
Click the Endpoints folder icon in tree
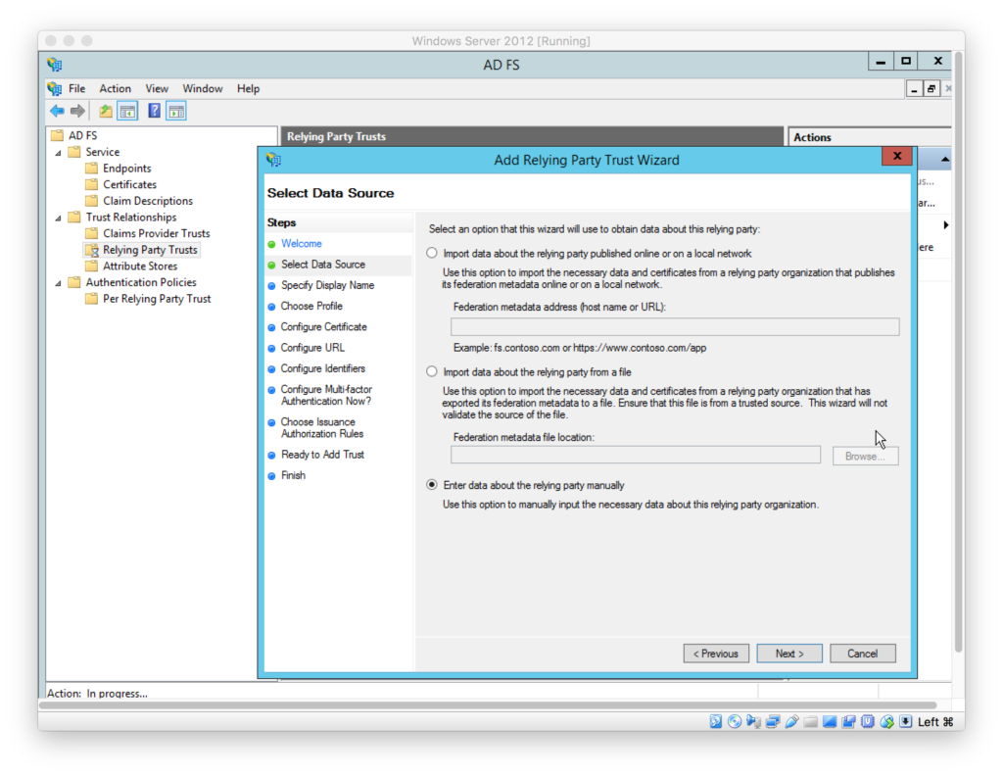[x=91, y=168]
